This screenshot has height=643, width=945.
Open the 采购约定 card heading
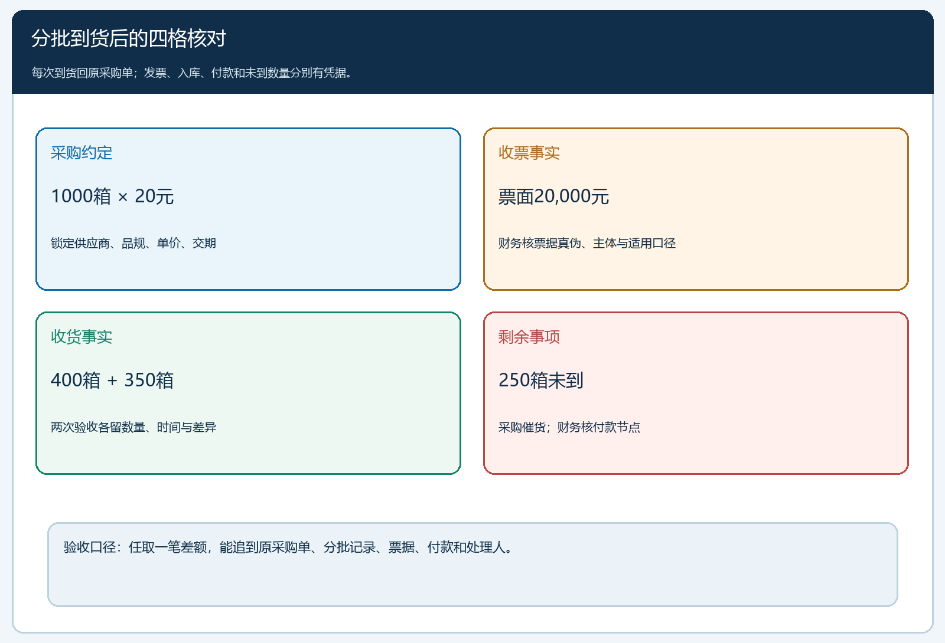click(82, 153)
